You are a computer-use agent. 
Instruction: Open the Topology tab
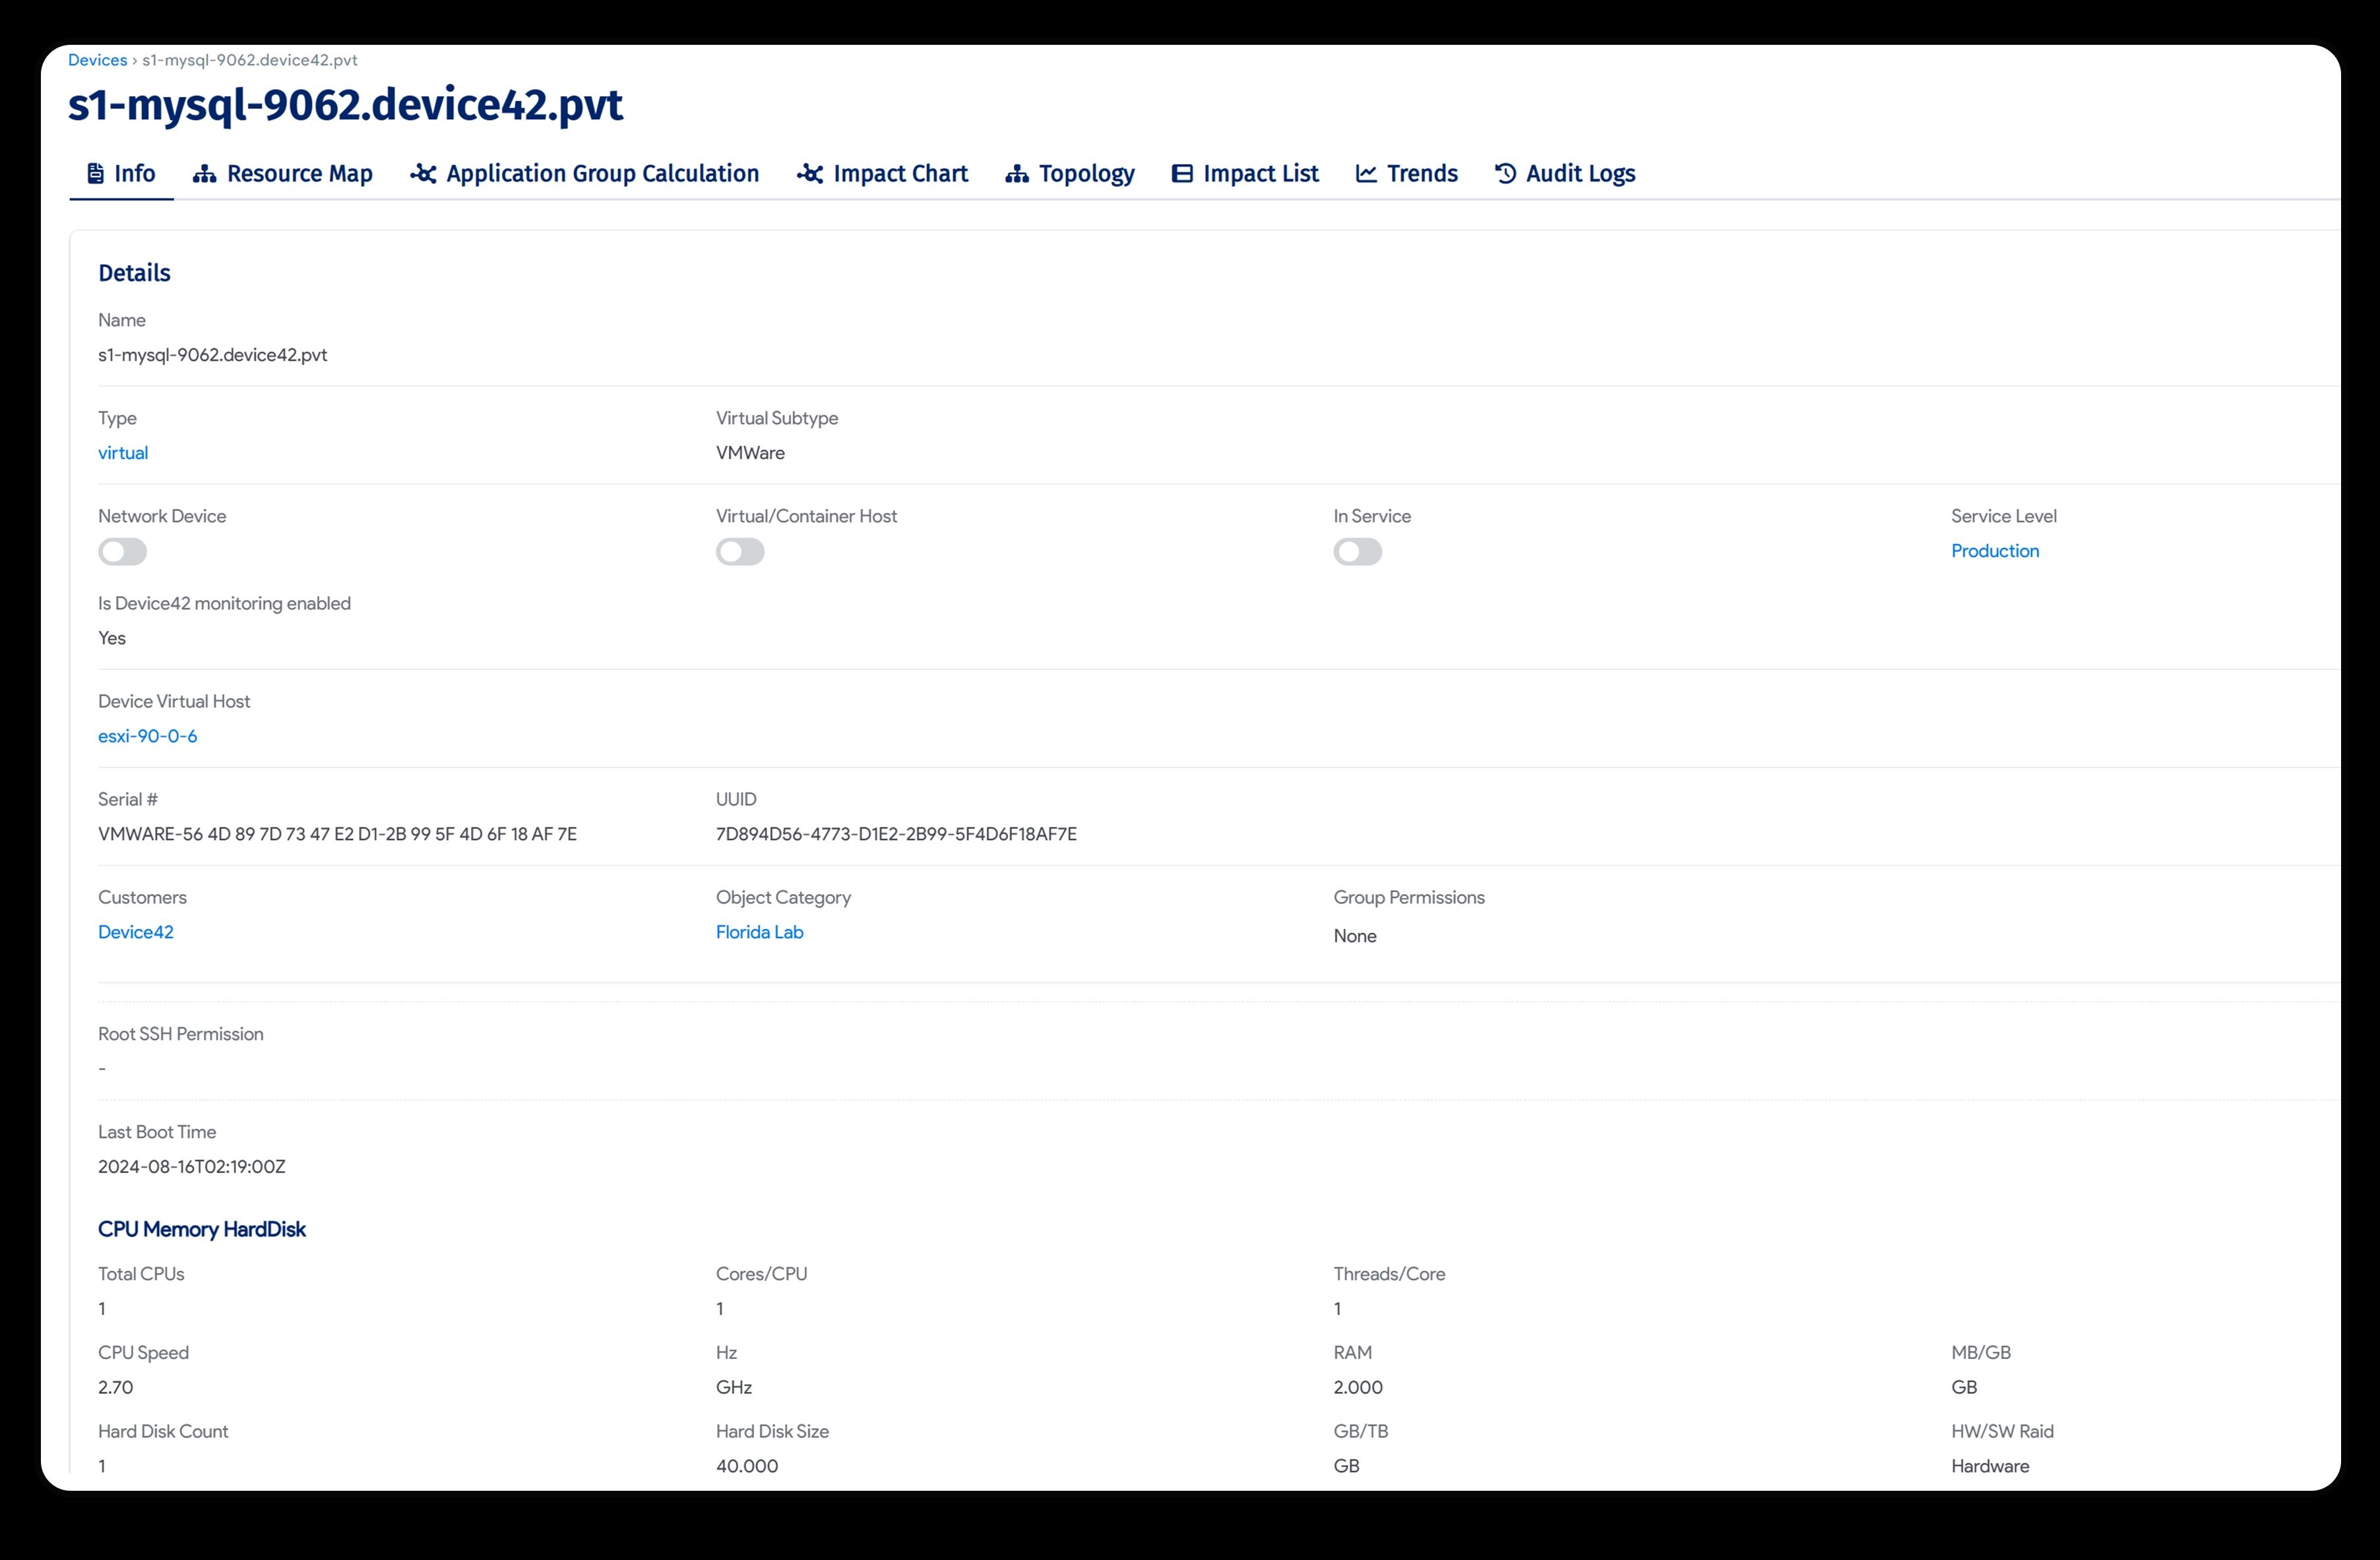click(1069, 174)
